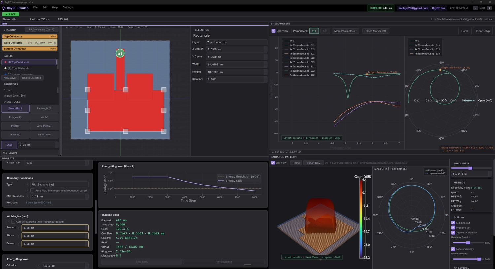The image size is (495, 269).
Task: Click the New Layer button
Action: (x=10, y=78)
